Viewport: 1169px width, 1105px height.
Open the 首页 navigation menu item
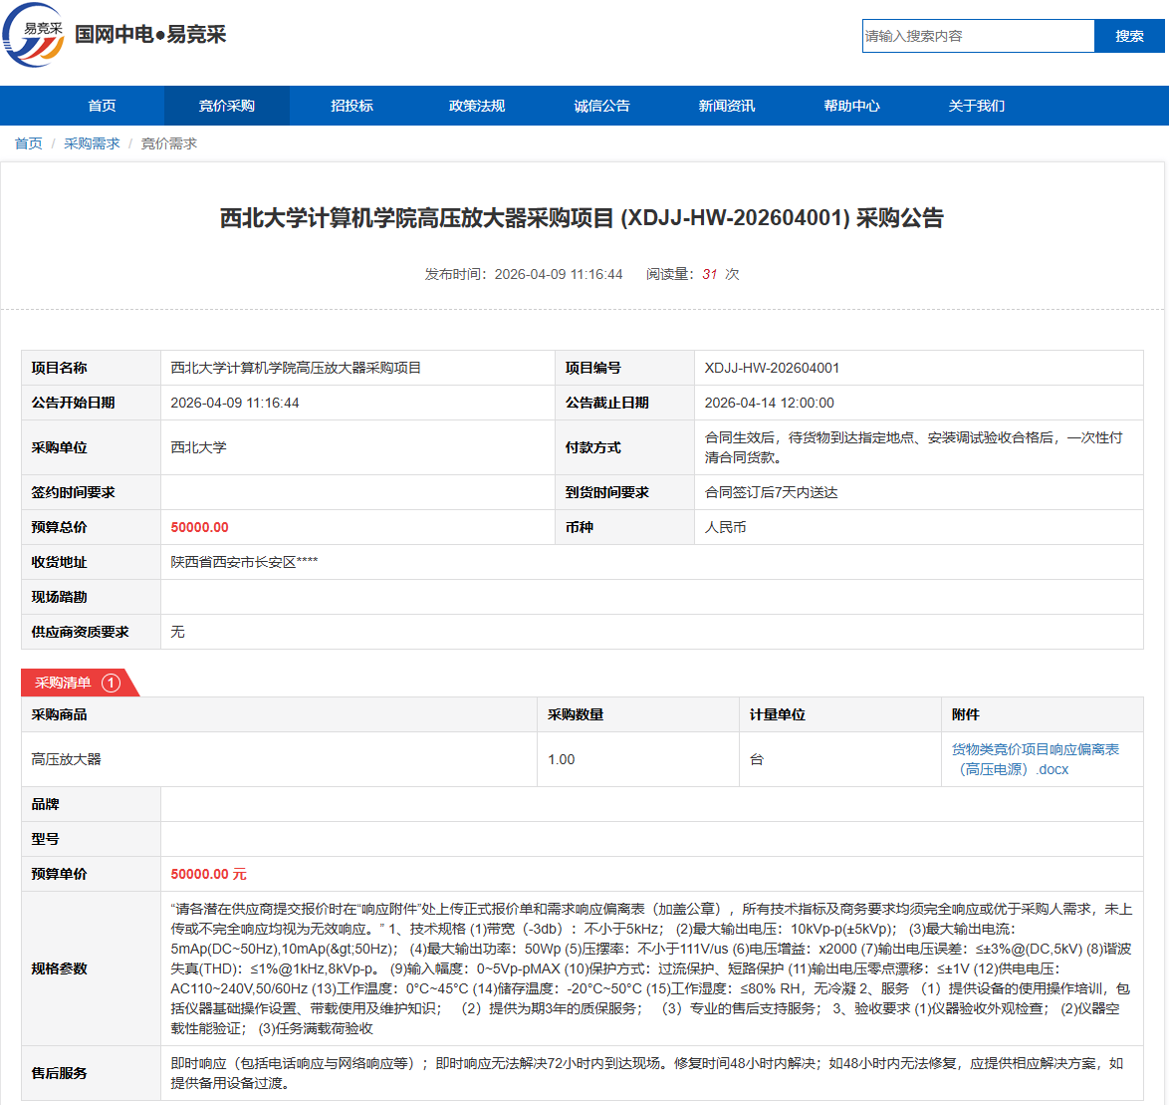[102, 106]
